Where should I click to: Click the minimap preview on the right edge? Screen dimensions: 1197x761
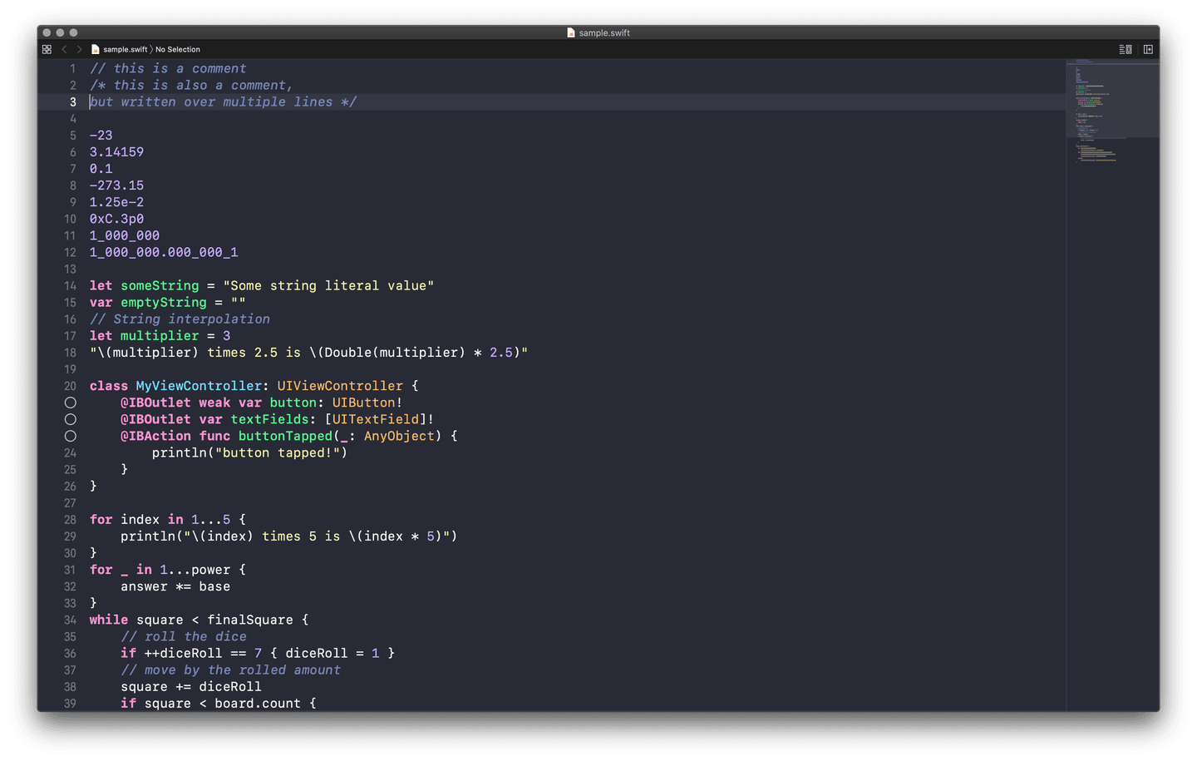[1112, 108]
